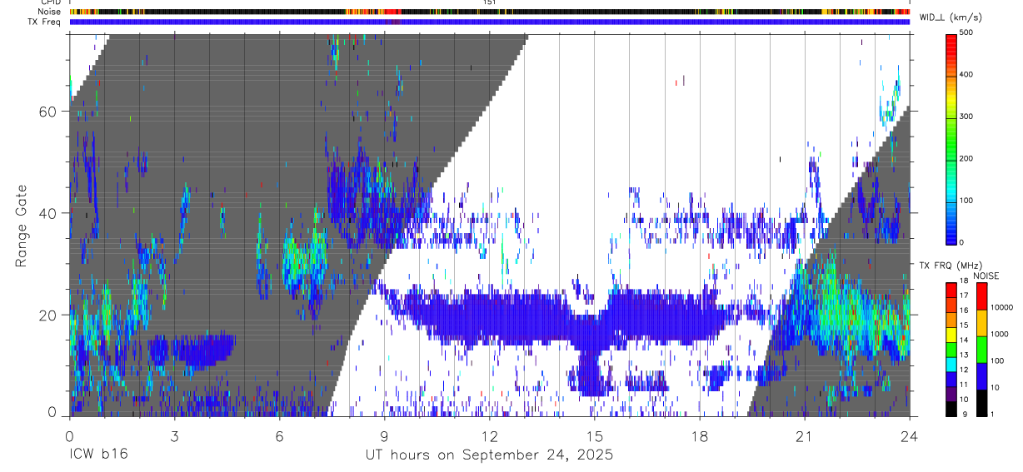This screenshot has height=472, width=1023.
Task: Click the 'WID⊥ (km/s)' legend title
Action: [951, 17]
